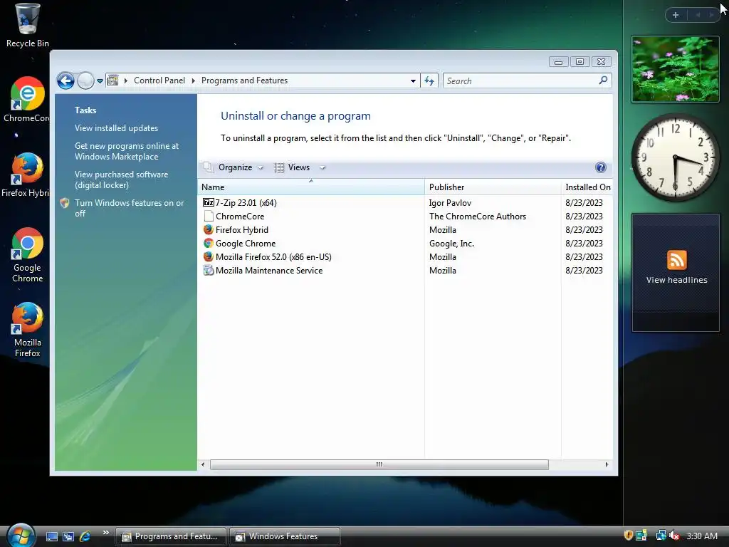Open Get new programs online at Windows Marketplace
Screen dimensions: 729x547
pos(127,151)
